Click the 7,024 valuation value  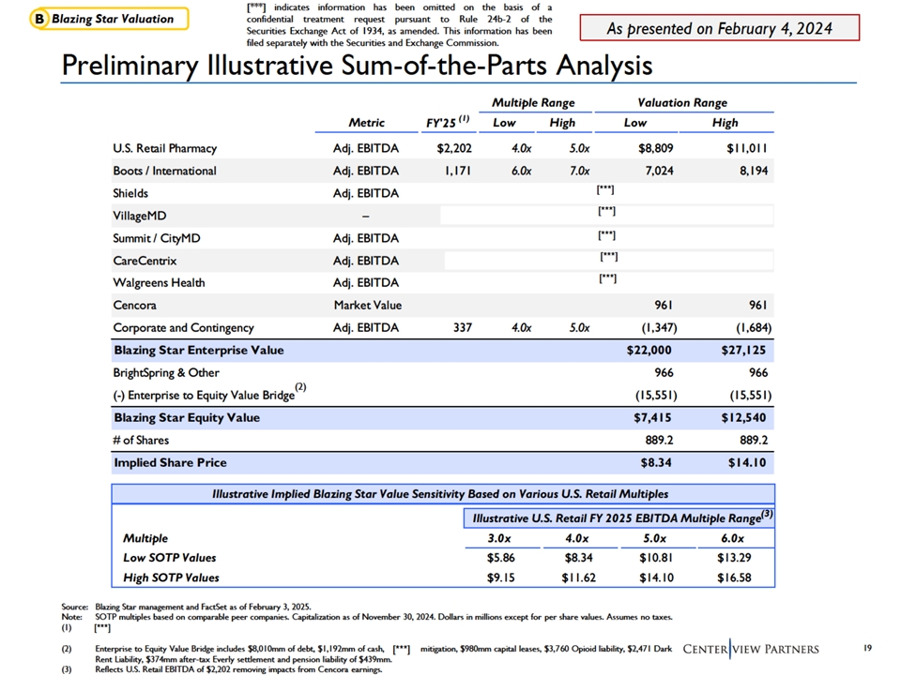[659, 171]
